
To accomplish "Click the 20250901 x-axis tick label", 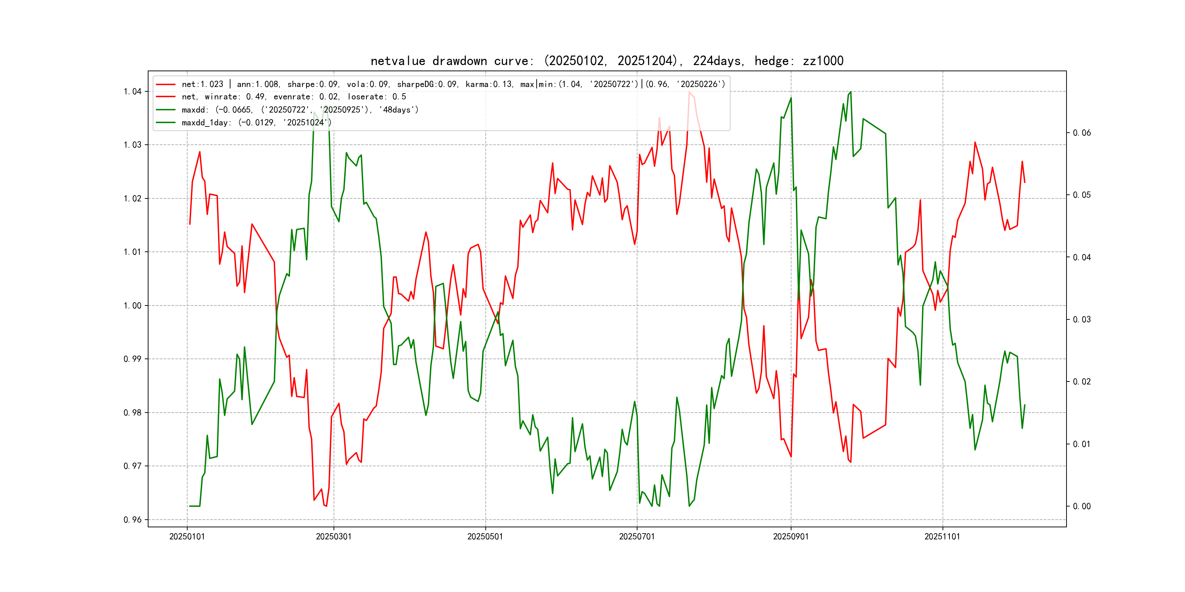I will 790,537.
